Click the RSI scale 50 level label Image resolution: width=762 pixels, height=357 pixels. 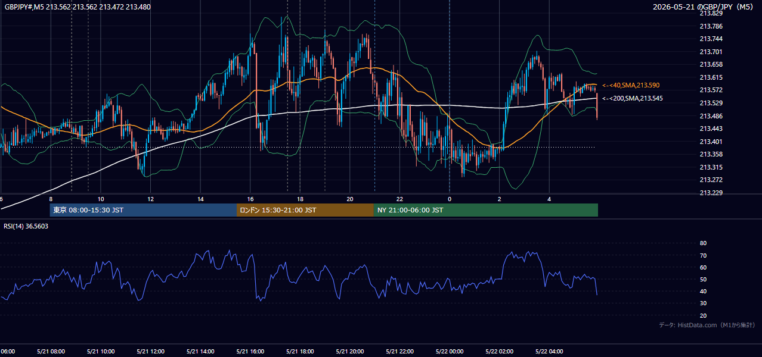(703, 279)
